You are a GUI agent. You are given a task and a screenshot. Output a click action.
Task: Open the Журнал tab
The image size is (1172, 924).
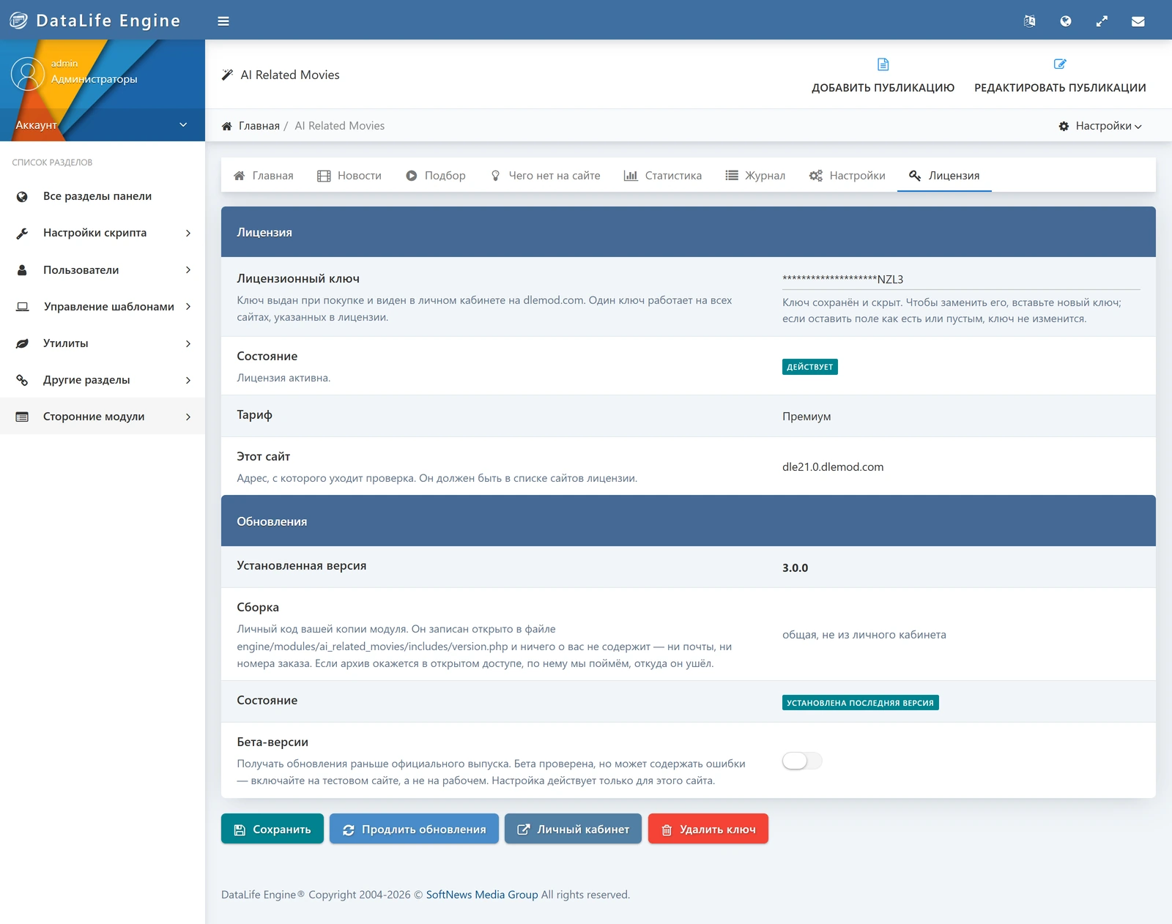pos(755,176)
